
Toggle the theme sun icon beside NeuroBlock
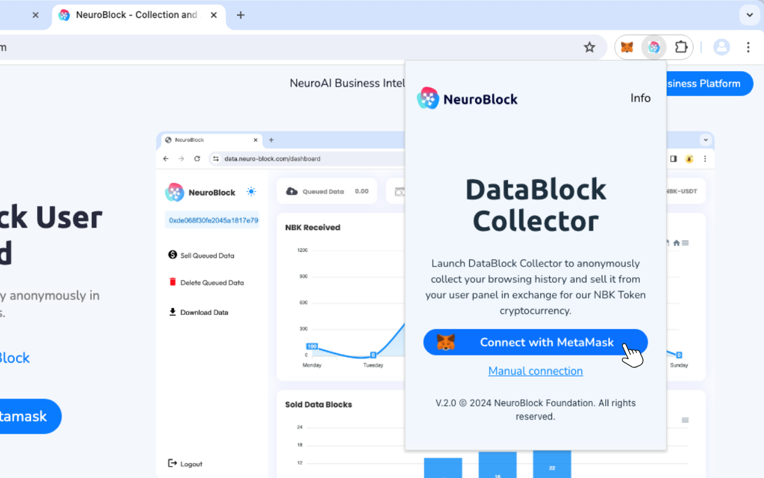click(251, 191)
